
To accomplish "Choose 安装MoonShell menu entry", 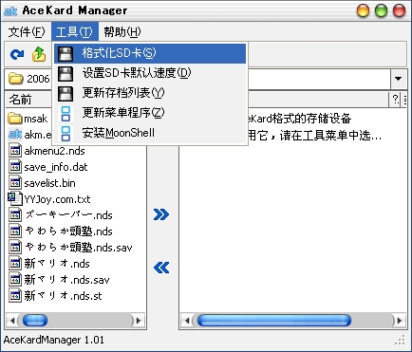I will click(x=150, y=134).
